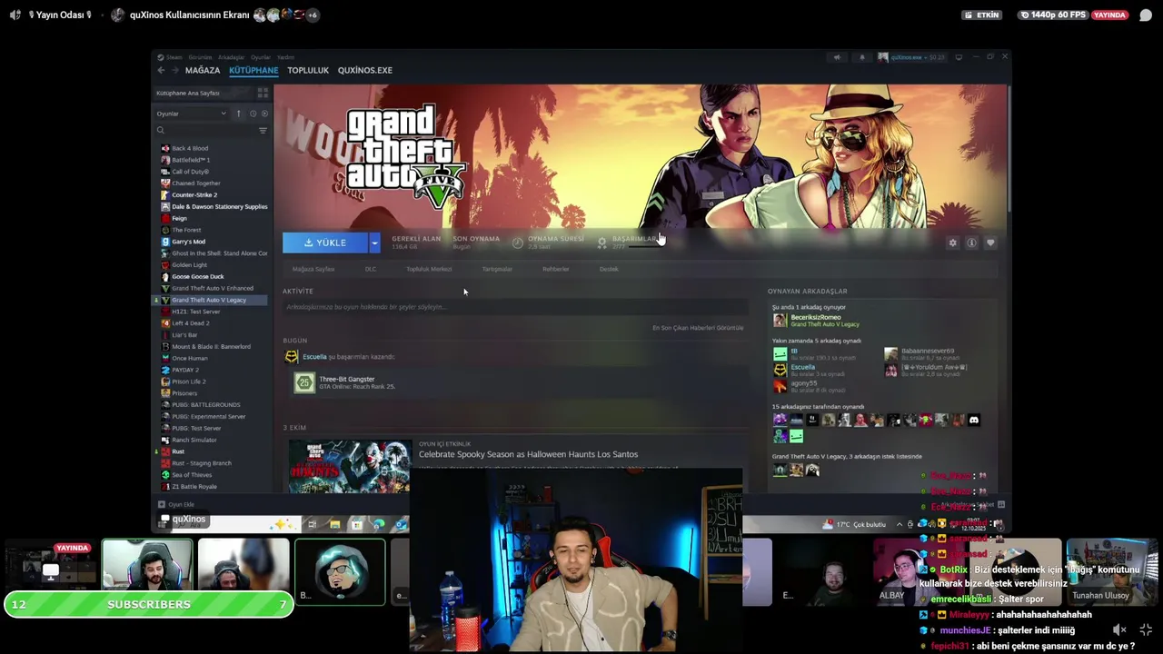Open the dropdown arrow beside YÜKLE
This screenshot has height=654, width=1163.
tap(374, 243)
